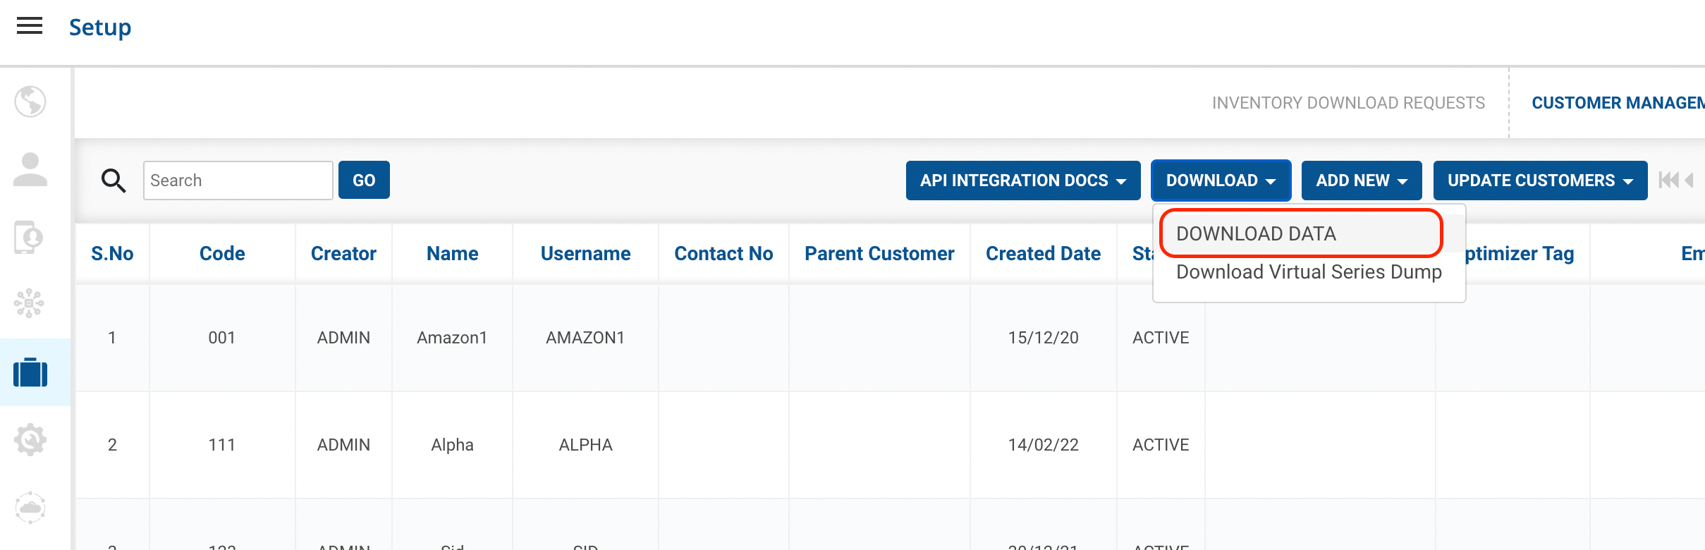This screenshot has width=1705, height=550.
Task: Open the user profile sidebar icon
Action: tap(30, 169)
